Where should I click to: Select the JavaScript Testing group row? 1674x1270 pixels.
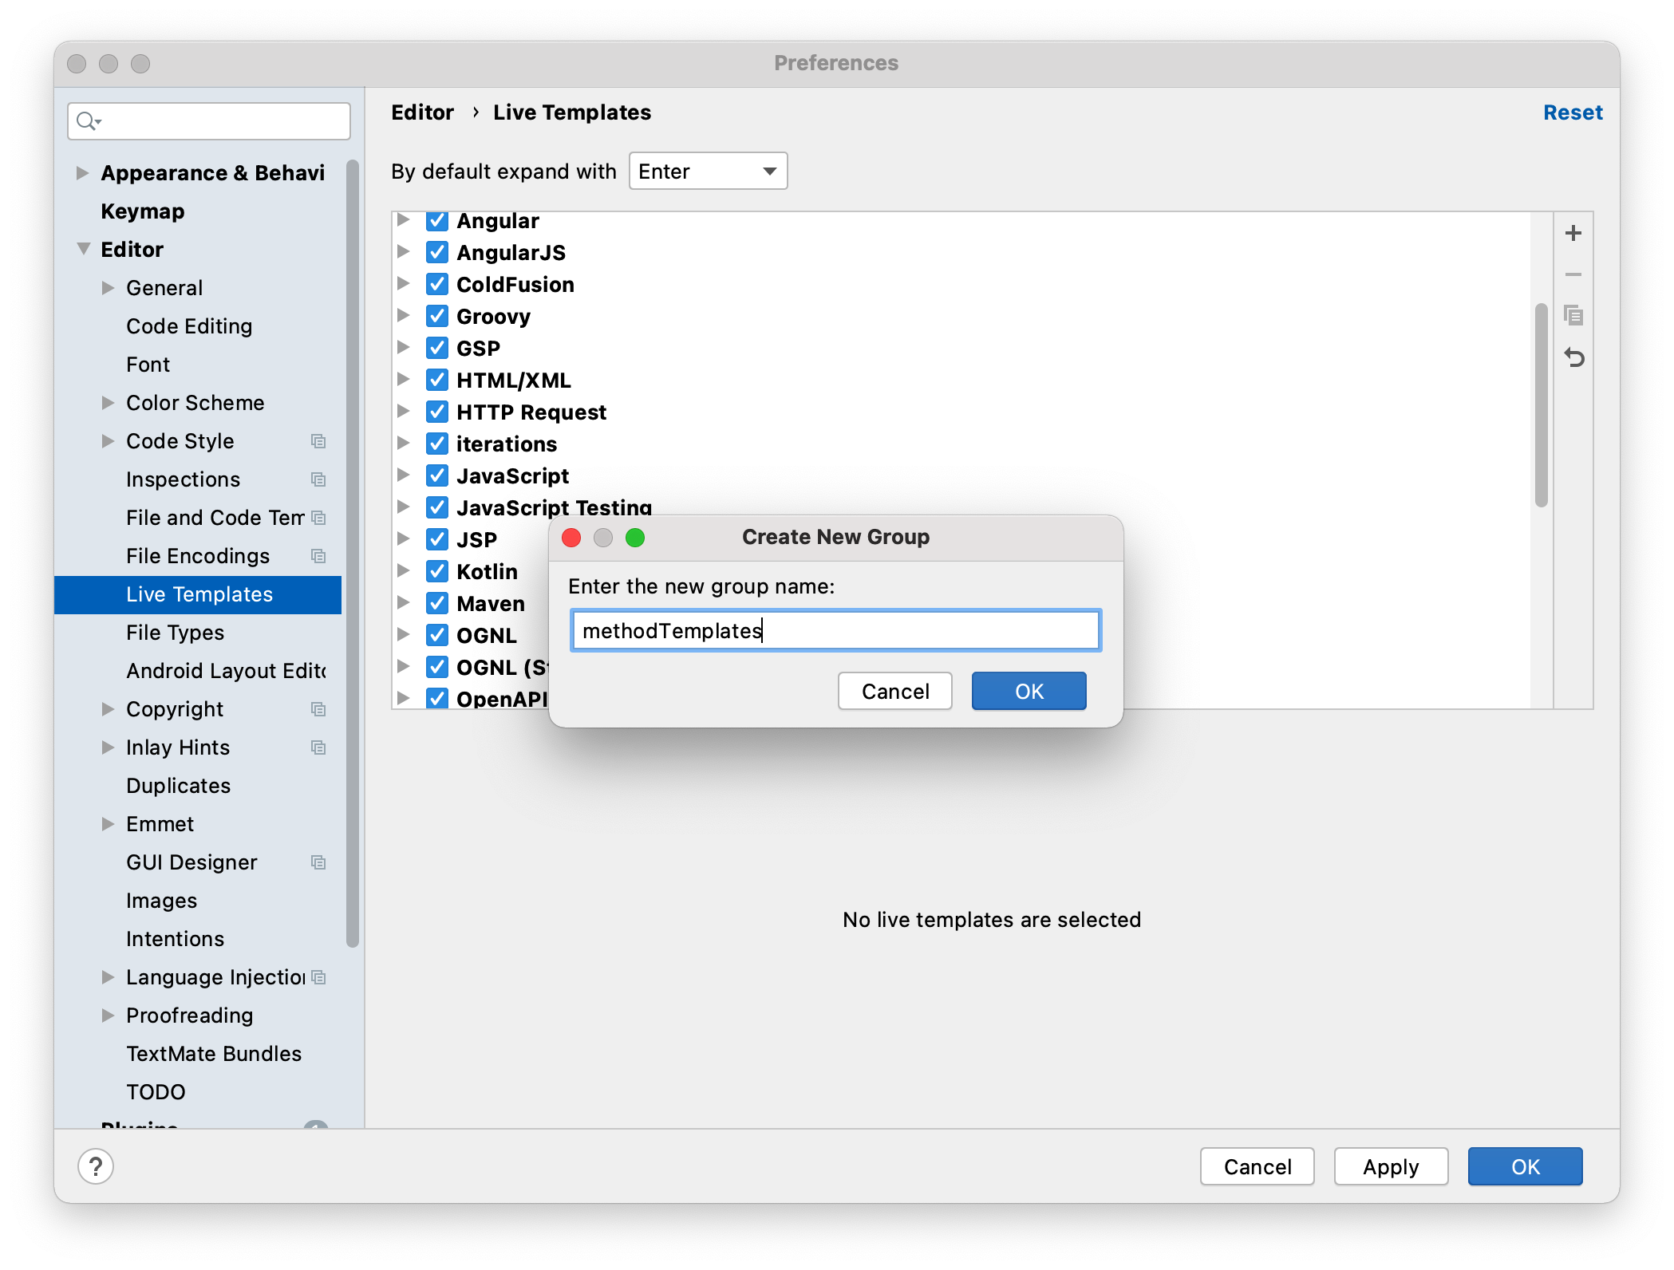tap(554, 507)
